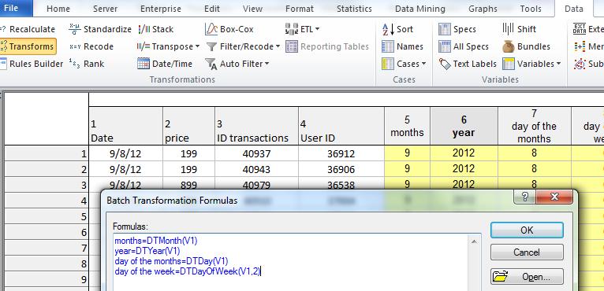Switch to the Graphs tab
This screenshot has height=291, width=604.
(x=483, y=9)
